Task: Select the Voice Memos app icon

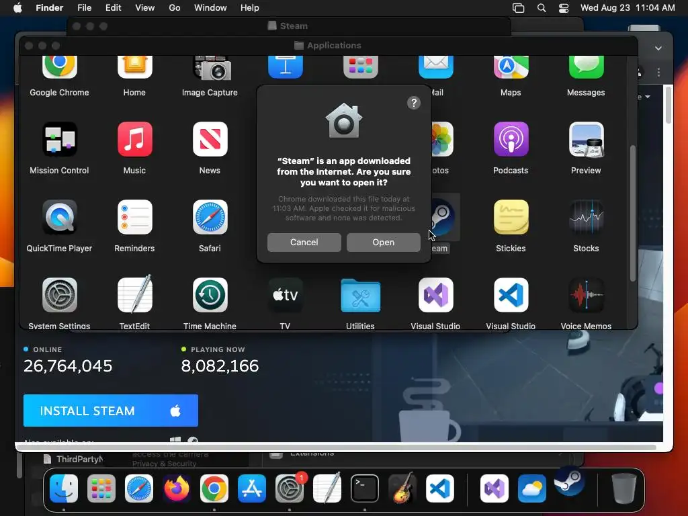Action: click(x=586, y=295)
